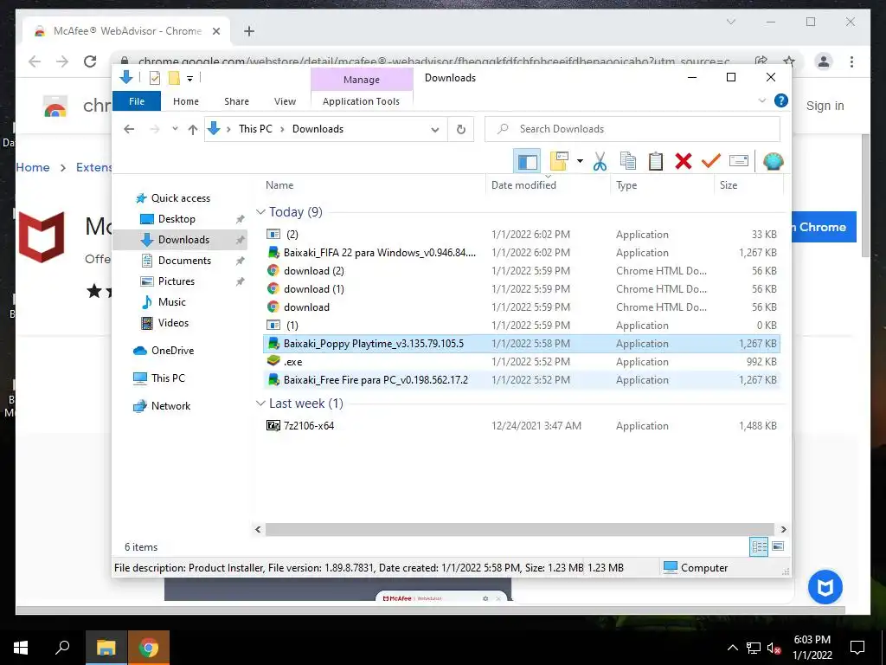Select the Baixaki_Free Fire para PC file
The width and height of the screenshot is (886, 665).
521,379
